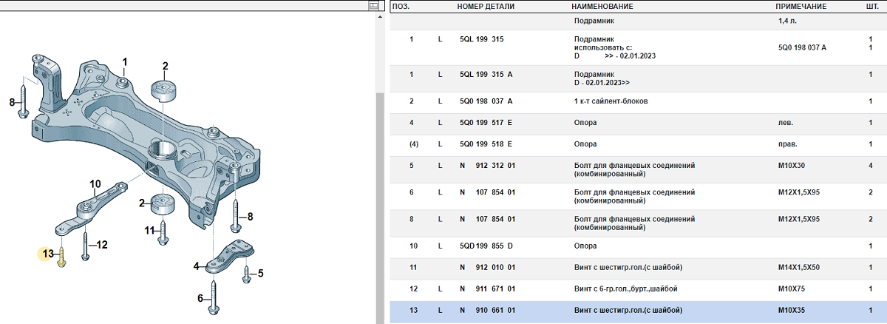Viewport: 887px width, 324px height.
Task: Click position '(4)' cell
Action: pyautogui.click(x=413, y=144)
